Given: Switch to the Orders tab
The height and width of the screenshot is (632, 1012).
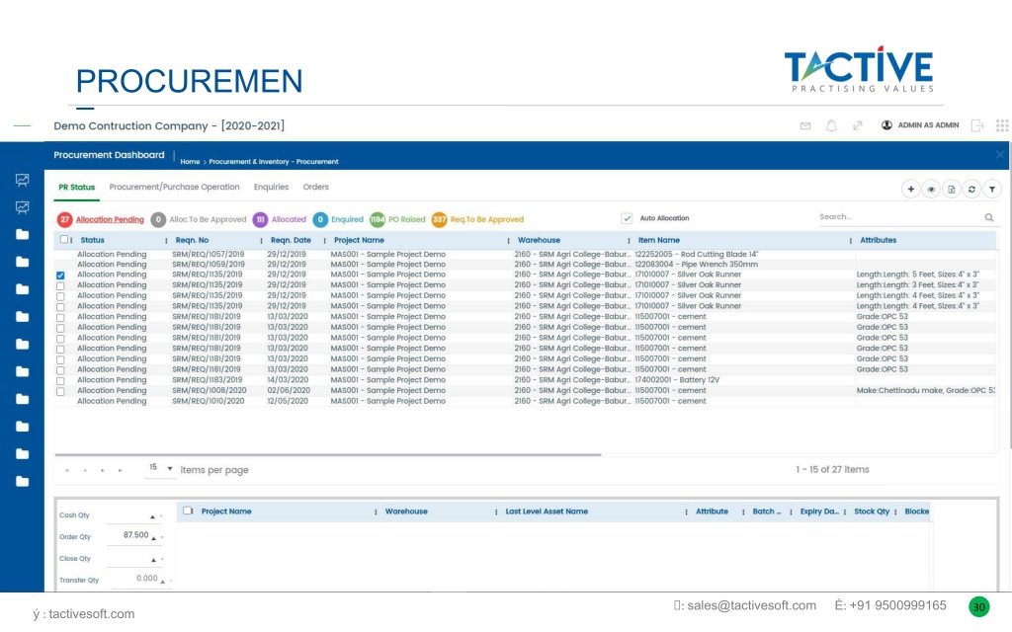Looking at the screenshot, I should [315, 187].
